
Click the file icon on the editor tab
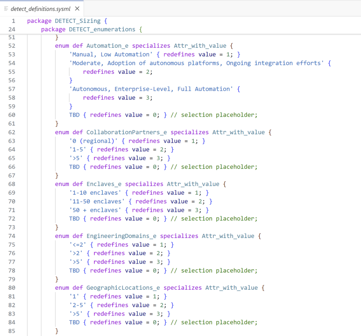pos(6,8)
